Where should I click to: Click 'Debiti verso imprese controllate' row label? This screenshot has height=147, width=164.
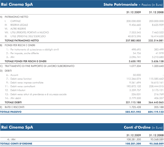pyautogui.click(x=27, y=83)
